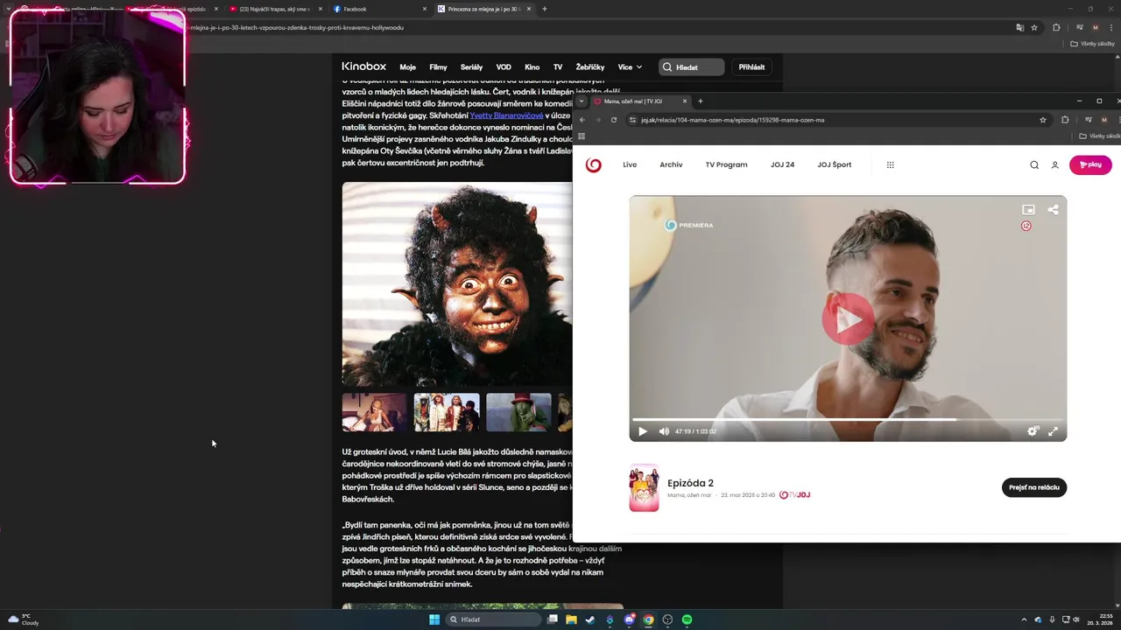This screenshot has width=1121, height=630.
Task: Bookmark the JOJ page with star icon
Action: tap(1043, 120)
